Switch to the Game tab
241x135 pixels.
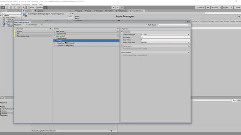pyautogui.click(x=88, y=11)
